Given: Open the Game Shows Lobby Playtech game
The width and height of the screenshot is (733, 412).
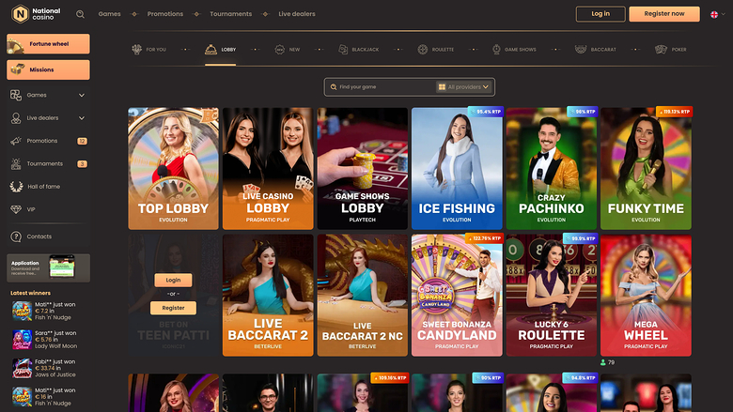Looking at the screenshot, I should click(363, 168).
